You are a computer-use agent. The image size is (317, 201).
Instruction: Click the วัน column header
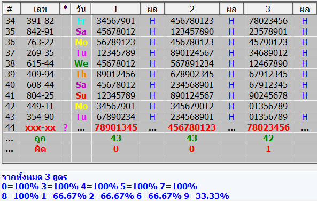(81, 9)
